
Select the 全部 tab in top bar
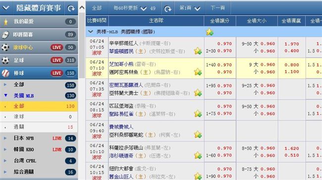click(x=97, y=8)
